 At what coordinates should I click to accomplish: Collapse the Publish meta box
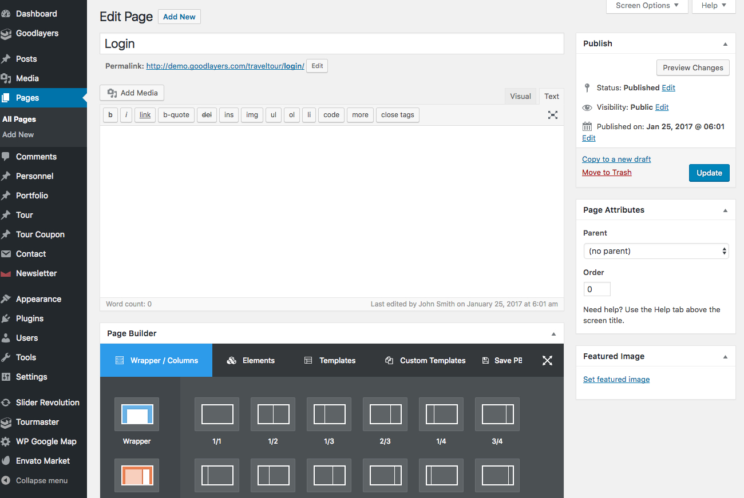[x=725, y=44]
